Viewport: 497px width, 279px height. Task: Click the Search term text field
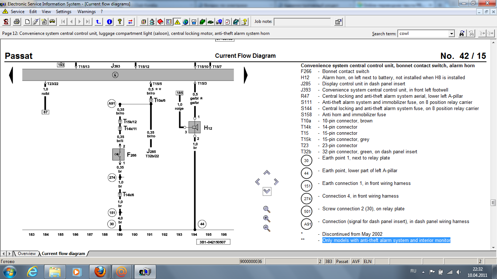(x=423, y=34)
